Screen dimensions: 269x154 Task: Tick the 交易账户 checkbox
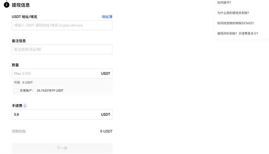[16, 90]
